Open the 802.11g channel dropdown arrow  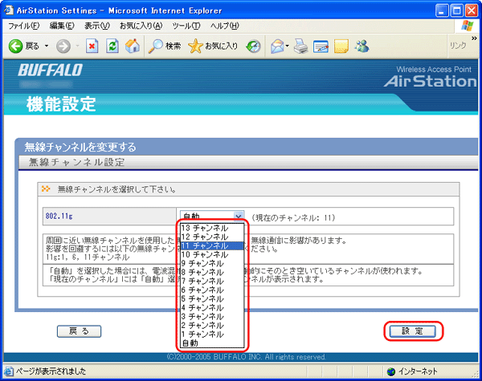point(238,216)
